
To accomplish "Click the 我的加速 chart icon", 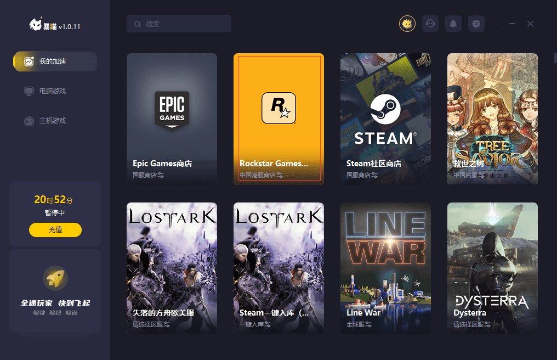I will pyautogui.click(x=29, y=61).
